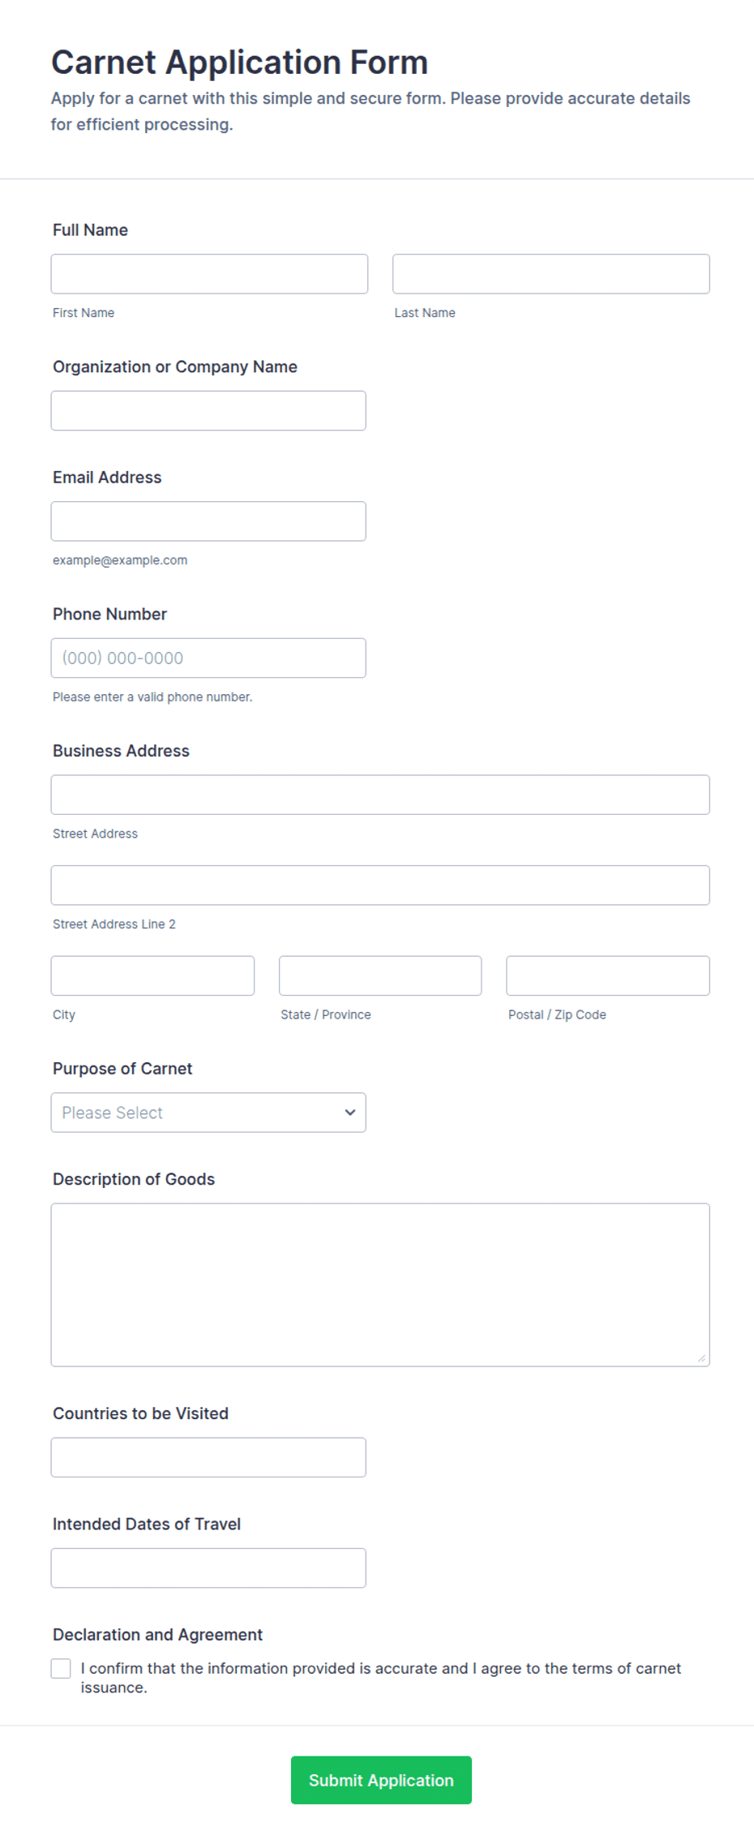Image resolution: width=754 pixels, height=1844 pixels.
Task: Focus the Email Address input box
Action: [208, 521]
